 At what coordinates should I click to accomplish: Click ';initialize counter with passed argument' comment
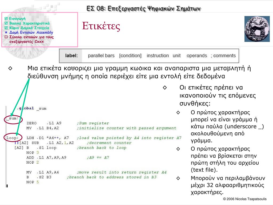point(126,128)
